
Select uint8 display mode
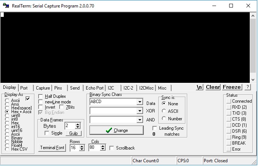pyautogui.click(x=7, y=115)
